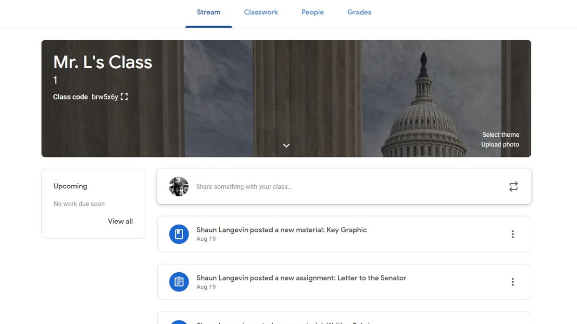The image size is (577, 324).
Task: Open your profile avatar in the share box
Action: click(178, 186)
